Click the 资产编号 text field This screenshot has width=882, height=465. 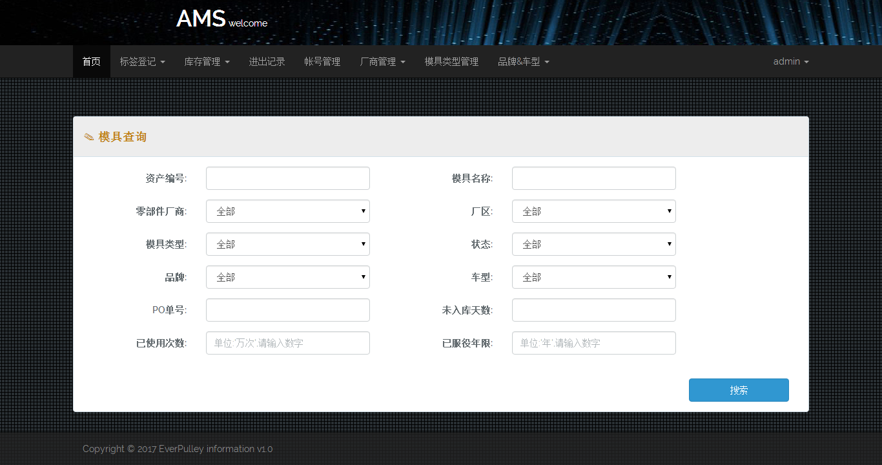(x=287, y=178)
